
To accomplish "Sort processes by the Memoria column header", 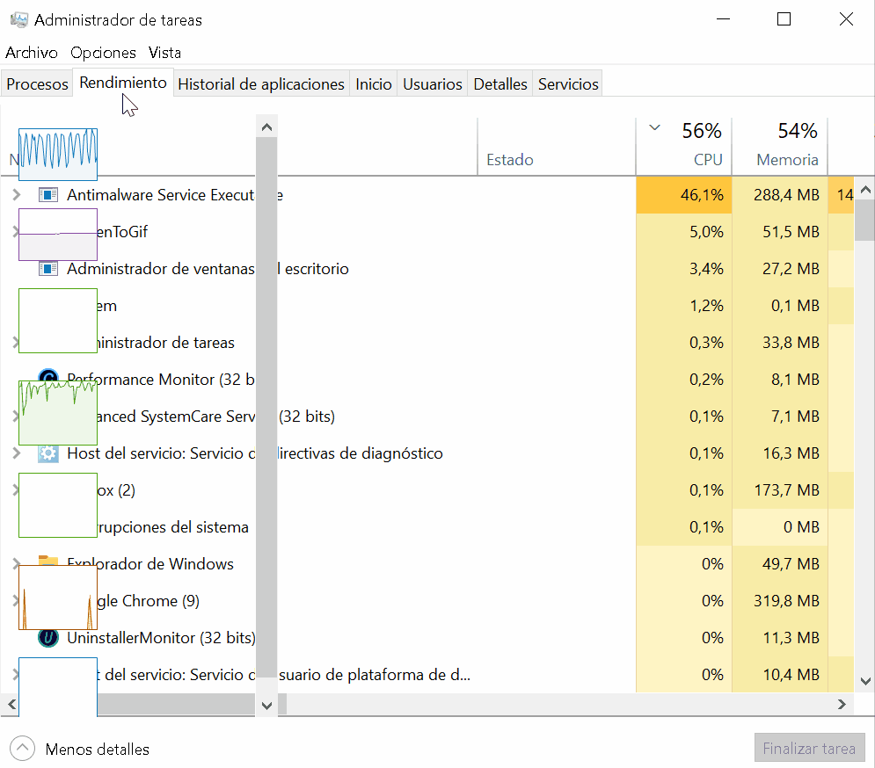I will pos(786,159).
